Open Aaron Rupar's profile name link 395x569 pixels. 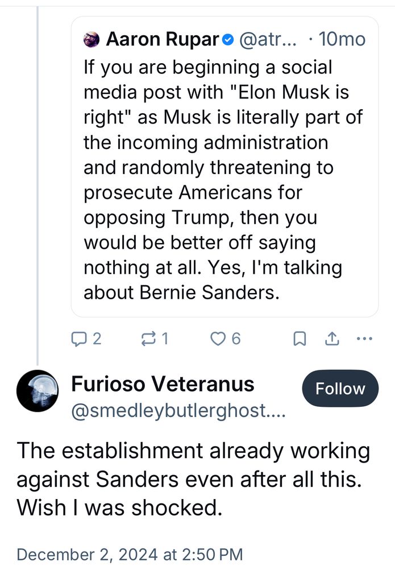(x=163, y=39)
